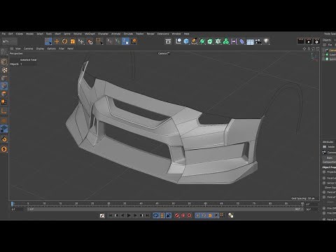Screen dimensions: 336x252
Task: Open the viewport Display menu
Action: point(40,48)
